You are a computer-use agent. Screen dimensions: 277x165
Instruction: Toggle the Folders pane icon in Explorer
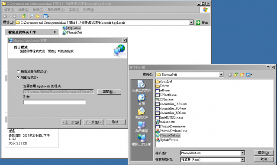38,16
